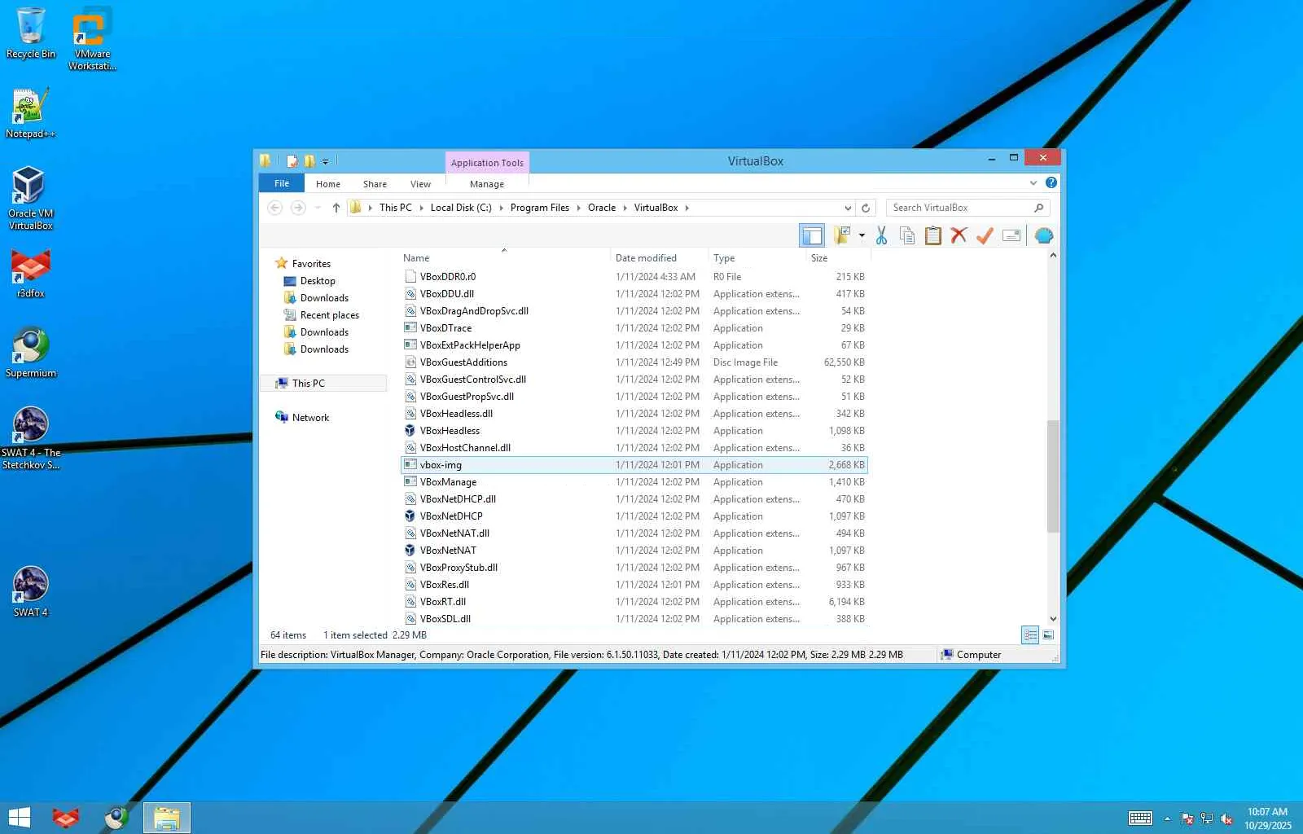Click the Properties quick access icon

pyautogui.click(x=292, y=161)
